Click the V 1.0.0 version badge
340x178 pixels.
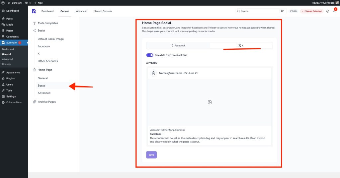click(293, 11)
